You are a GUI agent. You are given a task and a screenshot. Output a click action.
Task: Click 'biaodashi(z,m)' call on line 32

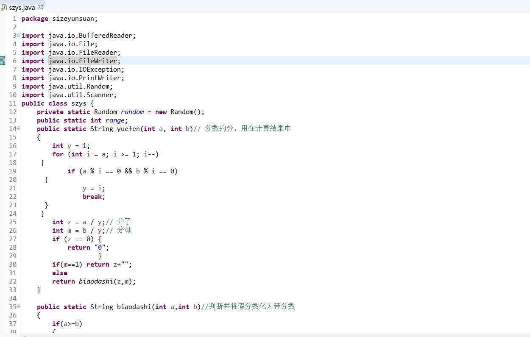tap(106, 281)
